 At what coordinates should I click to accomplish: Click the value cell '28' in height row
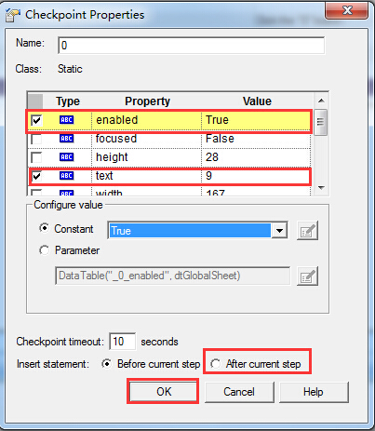256,157
